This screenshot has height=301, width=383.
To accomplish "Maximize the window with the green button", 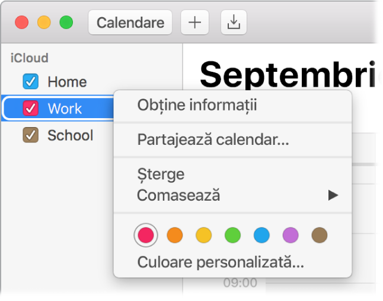I will tap(66, 22).
